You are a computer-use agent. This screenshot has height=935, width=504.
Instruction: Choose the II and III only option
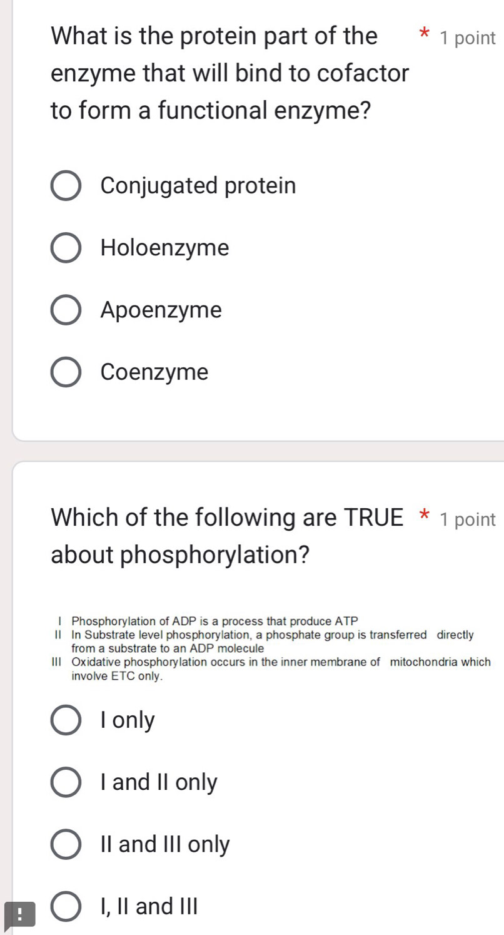[65, 844]
